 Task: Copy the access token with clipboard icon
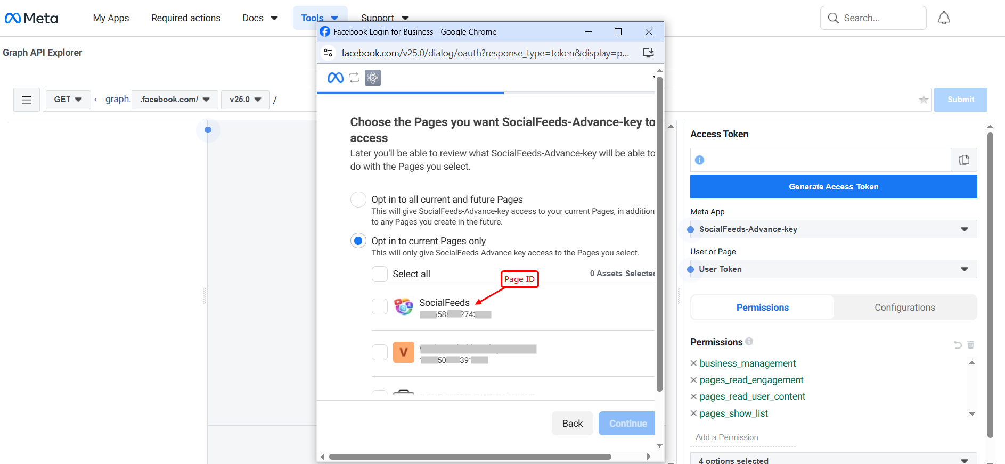click(x=963, y=160)
